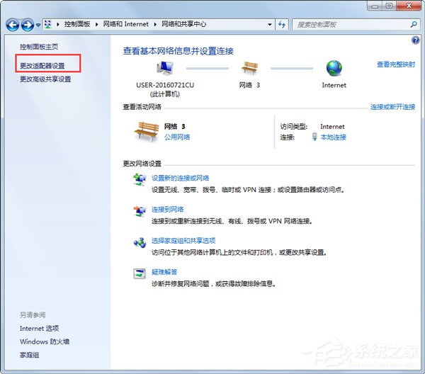Close the Network and Sharing Center window

(x=409, y=6)
